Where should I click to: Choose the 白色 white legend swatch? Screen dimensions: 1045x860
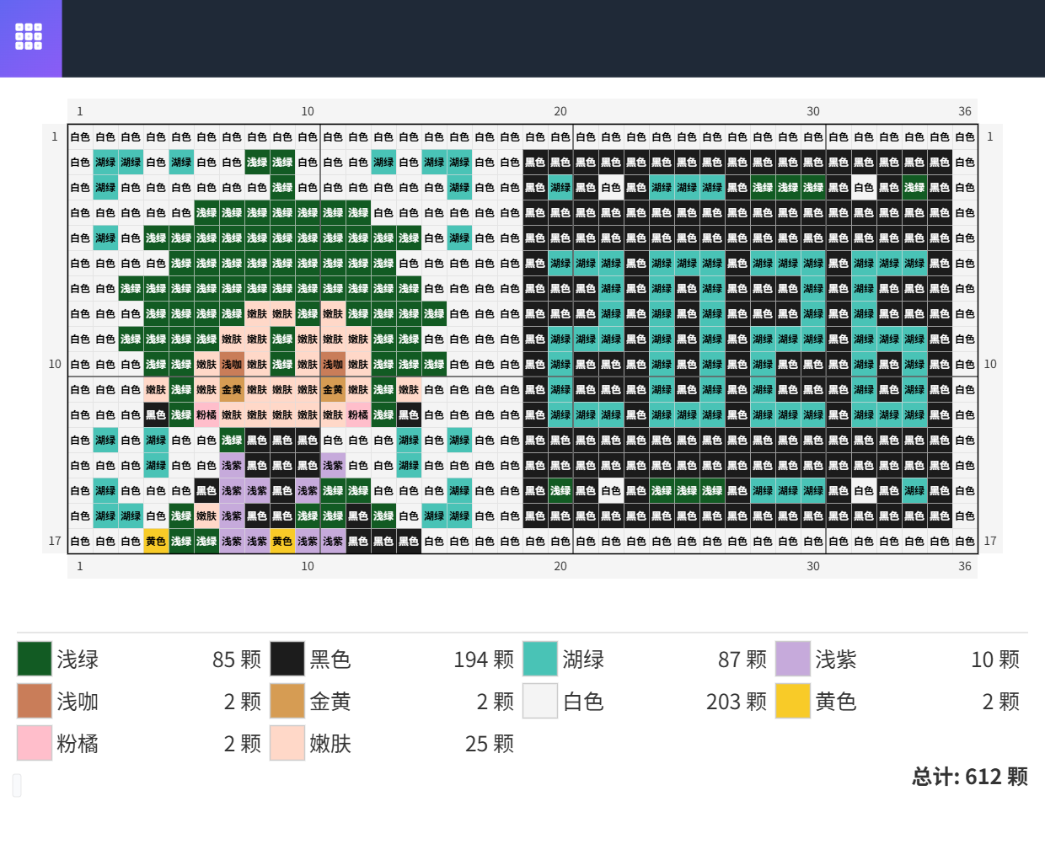click(540, 701)
